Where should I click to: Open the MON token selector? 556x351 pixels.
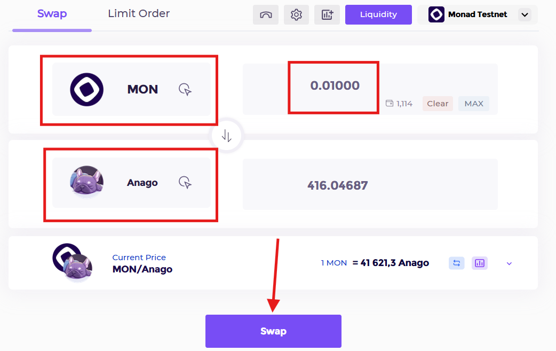pyautogui.click(x=132, y=89)
